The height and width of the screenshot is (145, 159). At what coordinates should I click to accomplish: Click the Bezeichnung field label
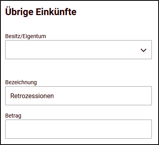coord(21,82)
